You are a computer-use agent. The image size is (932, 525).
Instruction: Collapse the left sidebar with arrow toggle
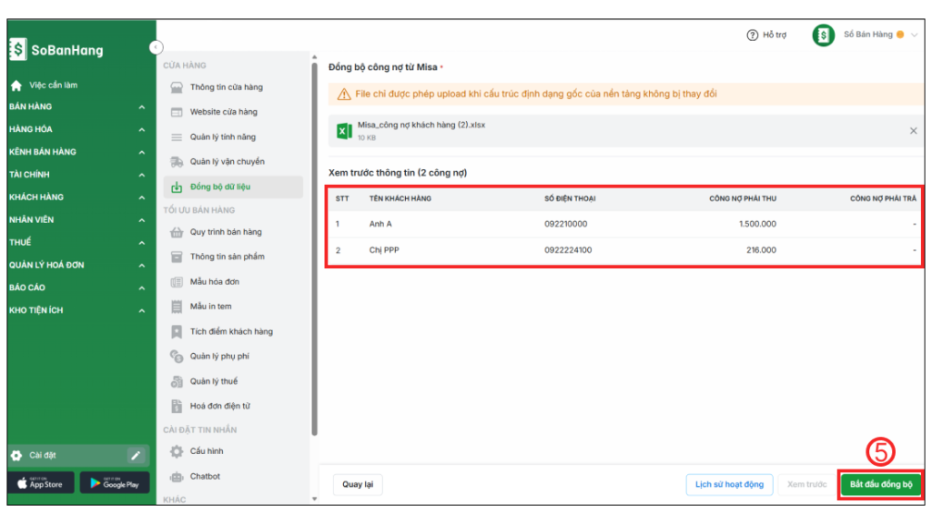pyautogui.click(x=156, y=47)
